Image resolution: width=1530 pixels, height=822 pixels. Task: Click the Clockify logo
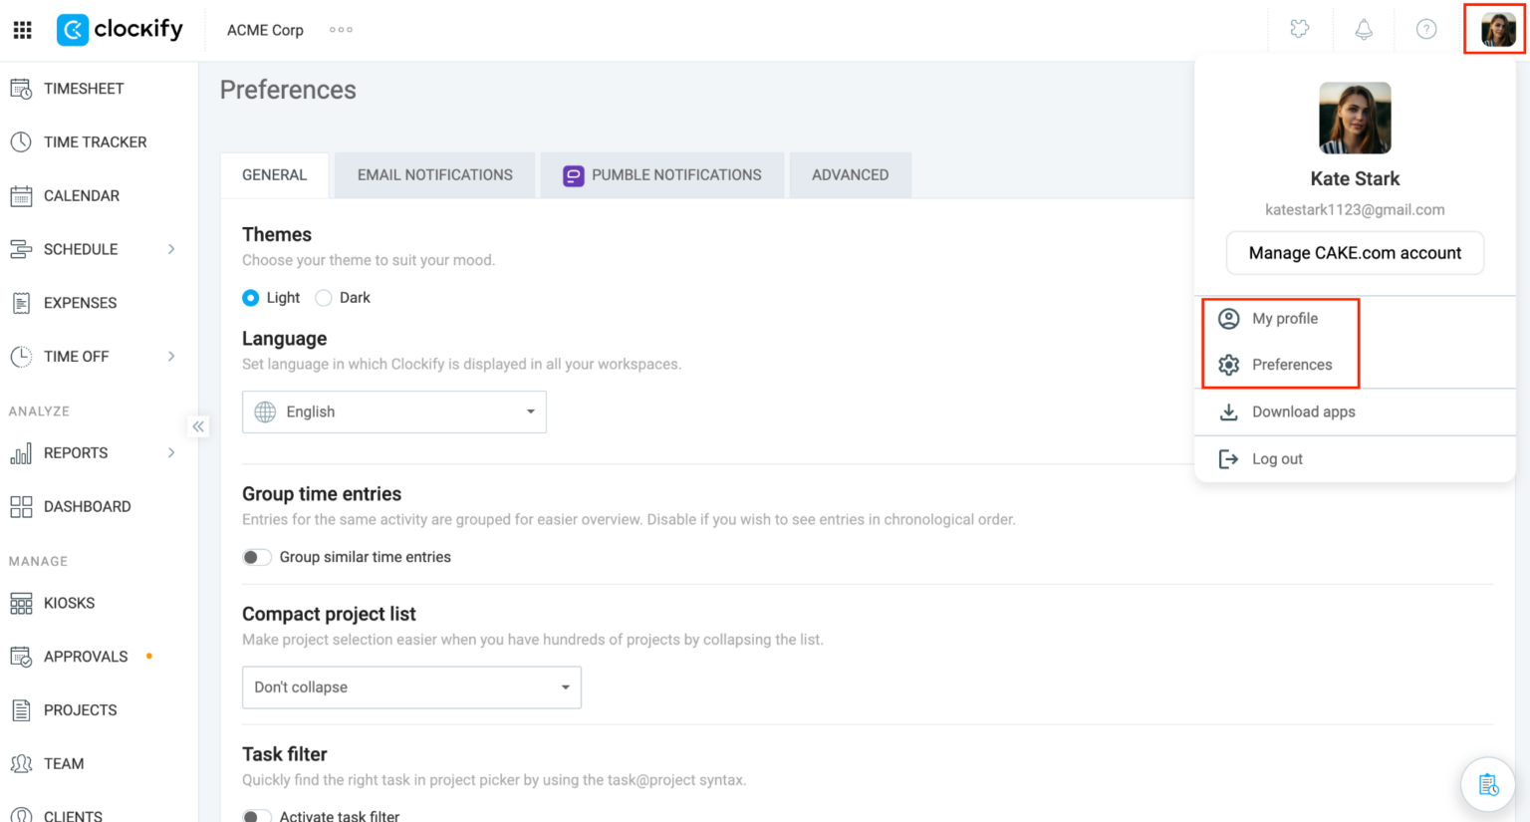[120, 30]
